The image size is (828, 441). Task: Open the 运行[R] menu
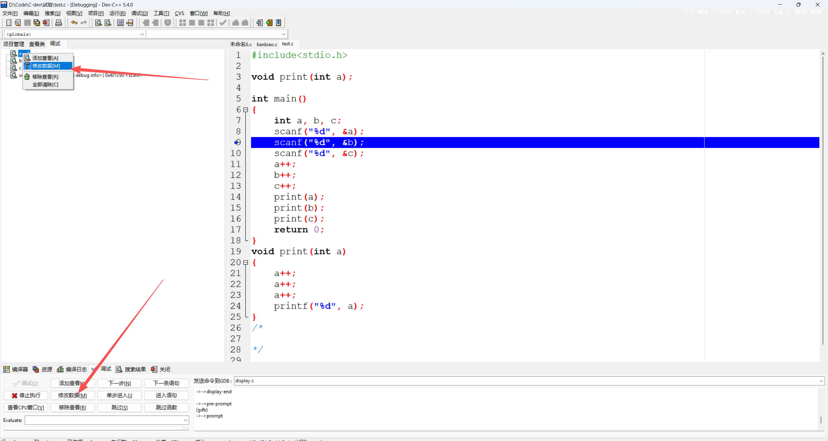click(x=117, y=13)
